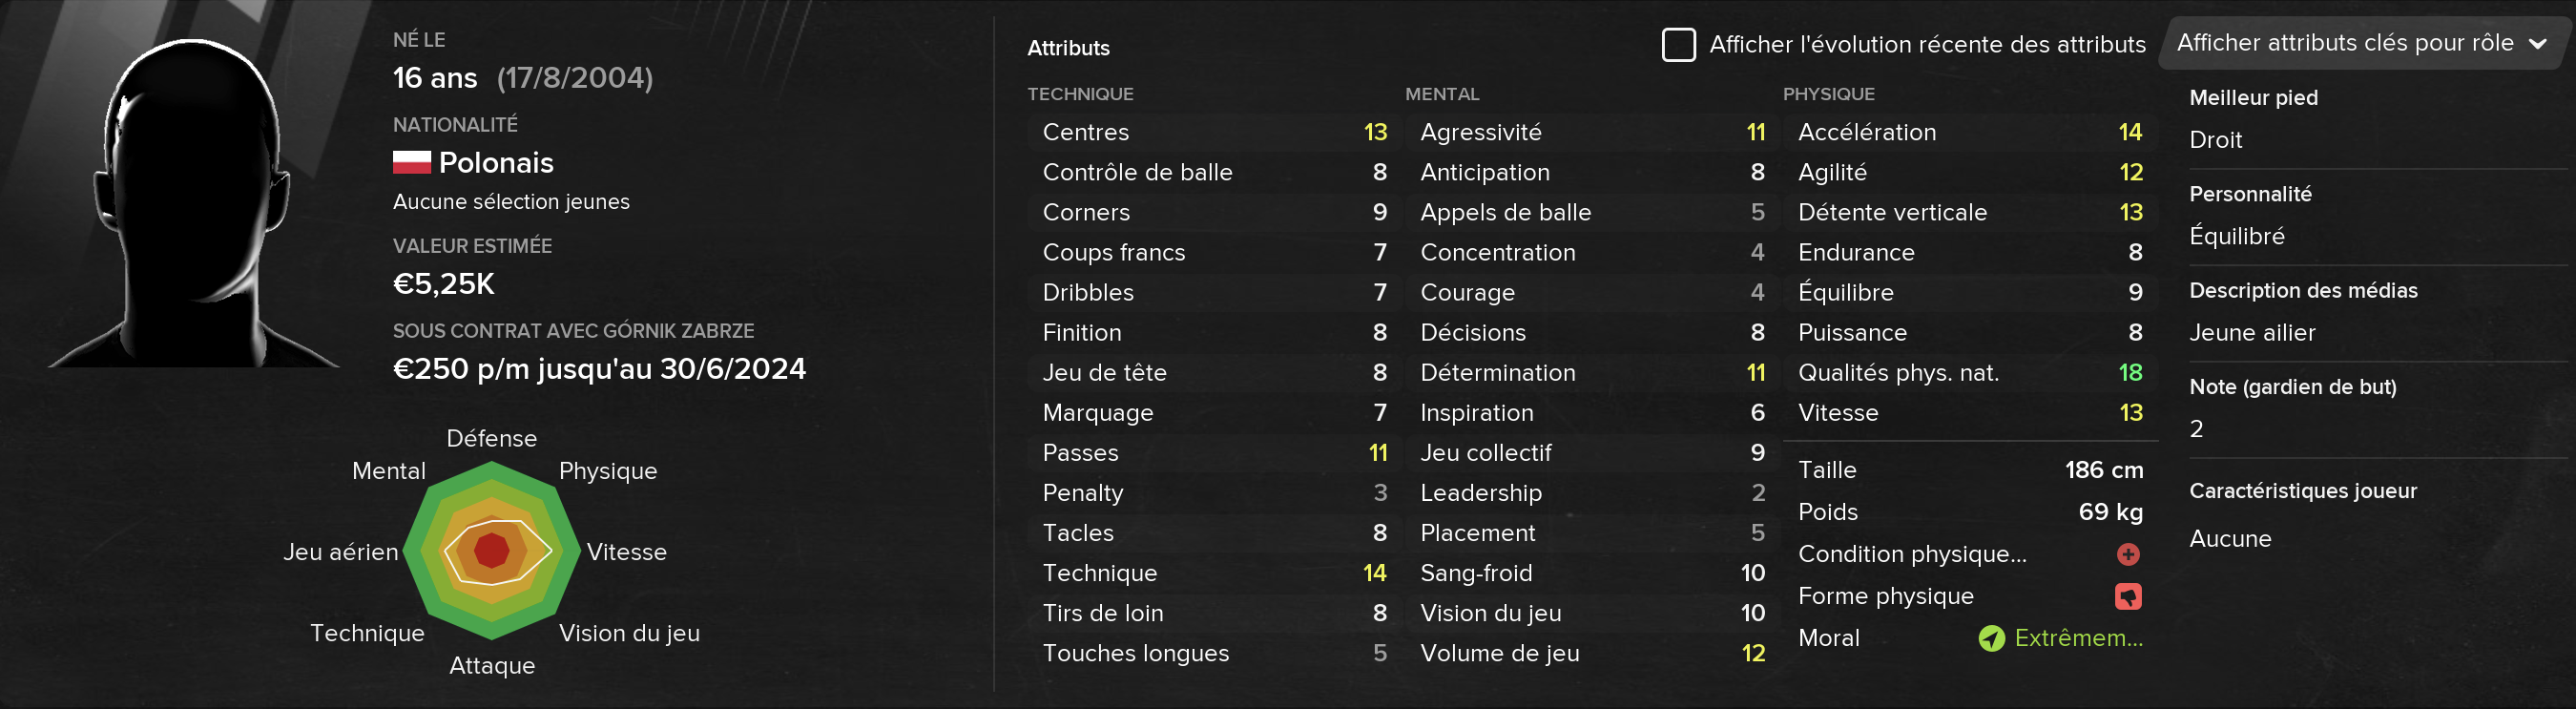2576x709 pixels.
Task: Select the Technique attribute row valued 14
Action: (x=1214, y=573)
